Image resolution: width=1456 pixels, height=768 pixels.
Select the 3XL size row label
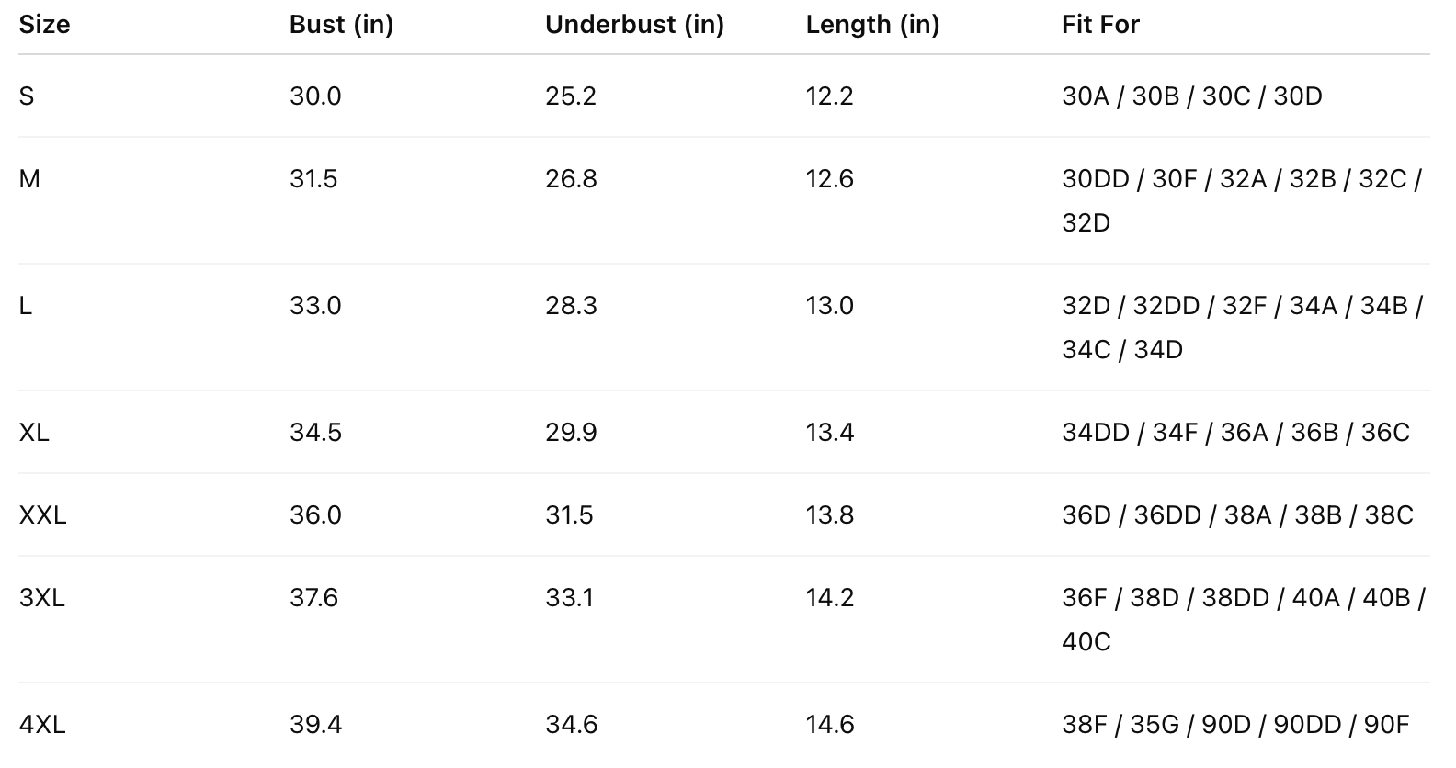(x=41, y=598)
